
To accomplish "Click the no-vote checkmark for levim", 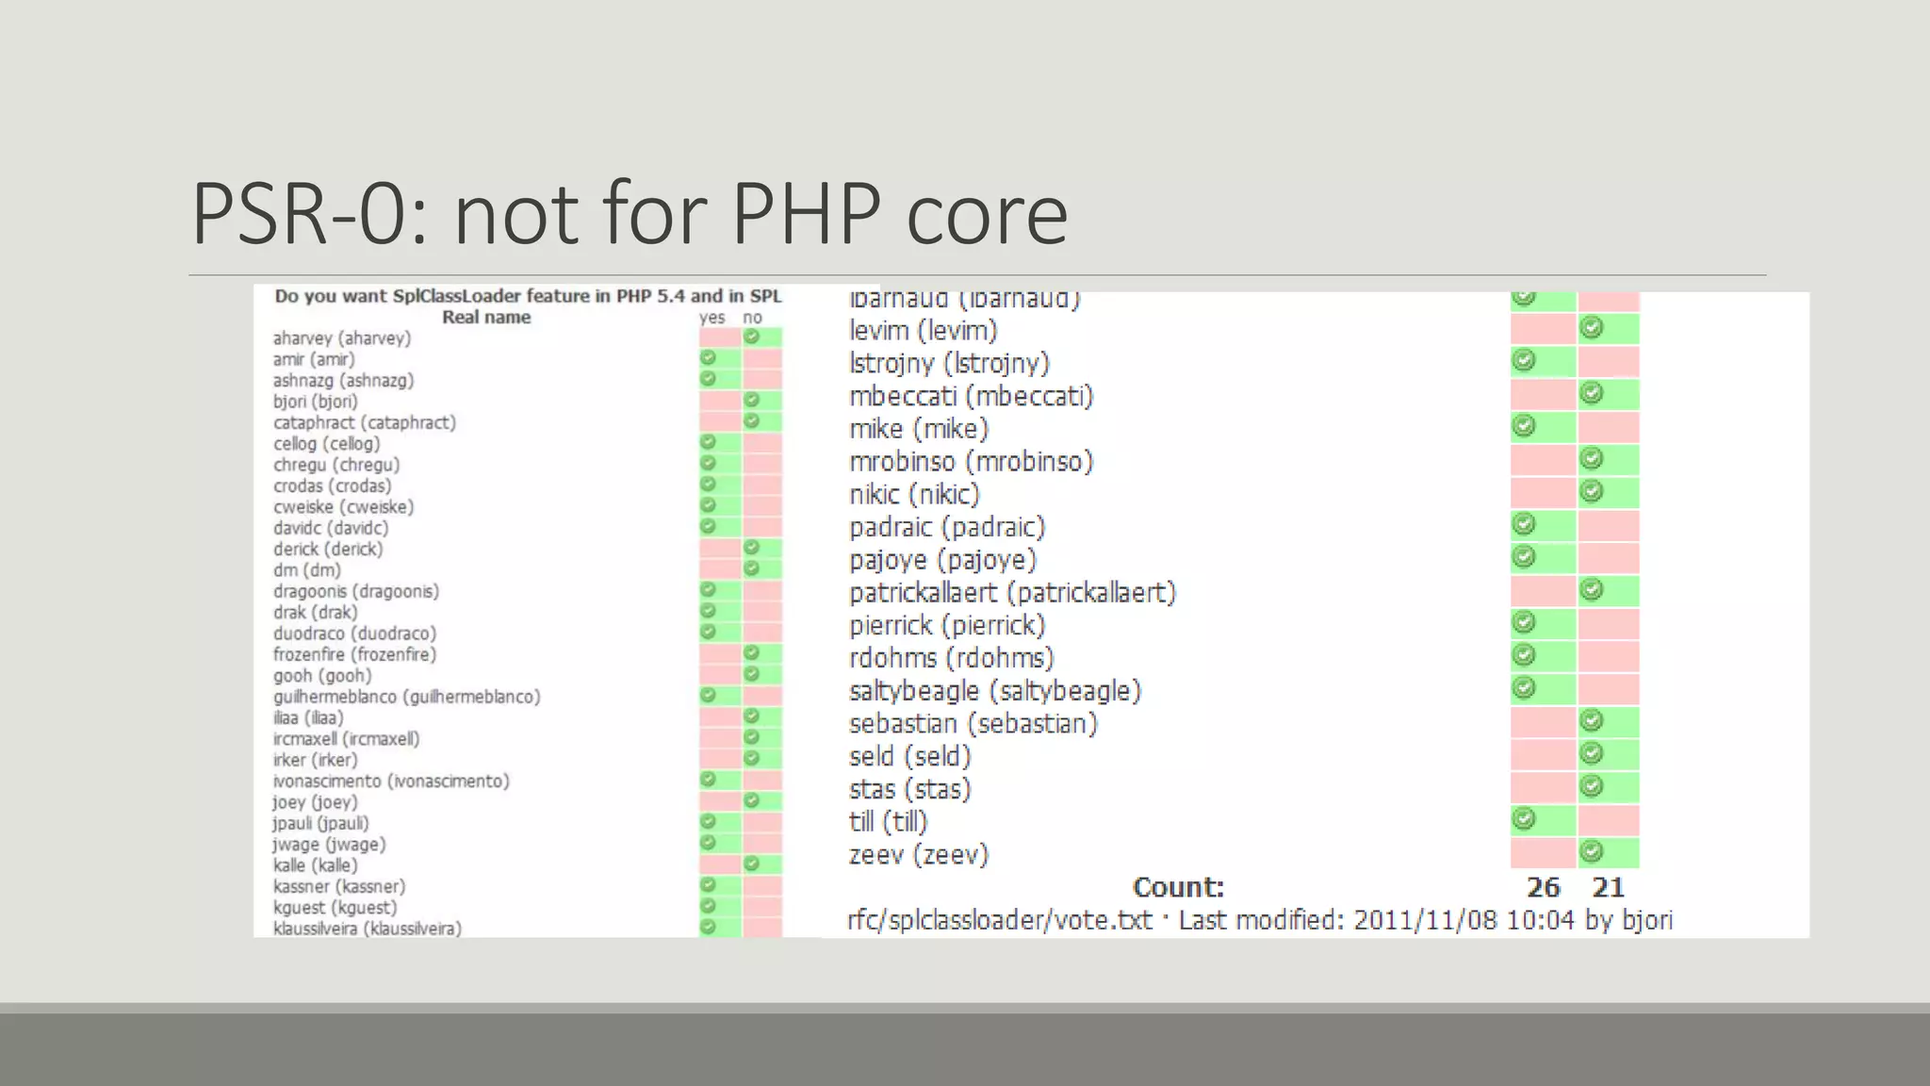I will coord(1592,328).
